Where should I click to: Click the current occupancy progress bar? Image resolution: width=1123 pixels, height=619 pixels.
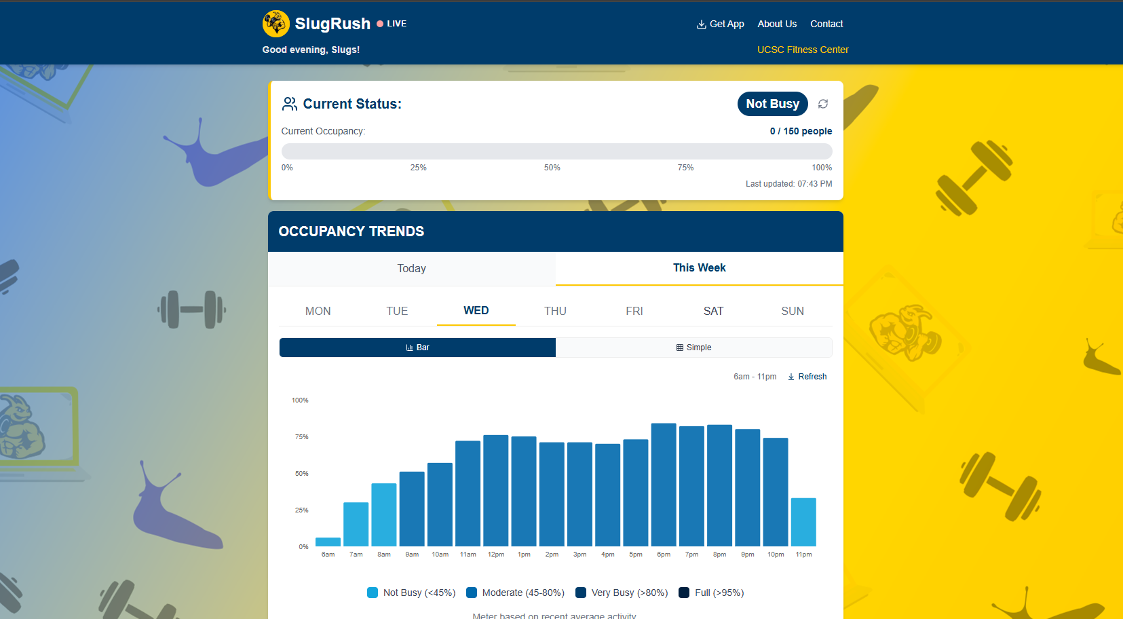[557, 151]
